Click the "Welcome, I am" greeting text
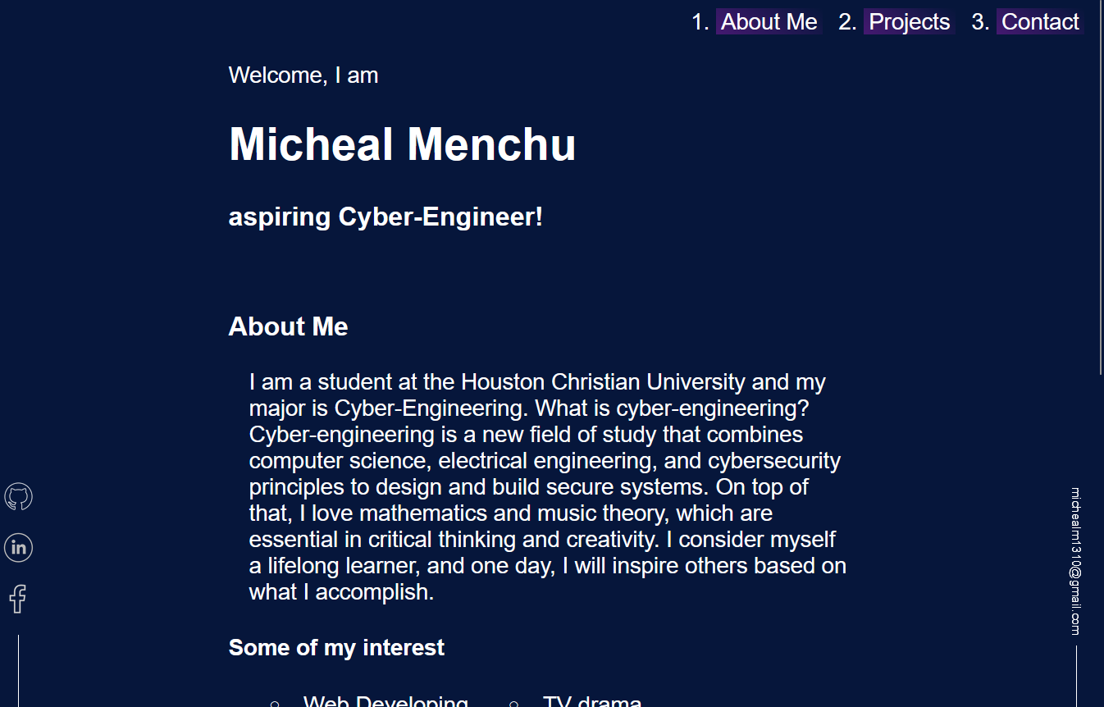This screenshot has width=1104, height=707. tap(303, 75)
